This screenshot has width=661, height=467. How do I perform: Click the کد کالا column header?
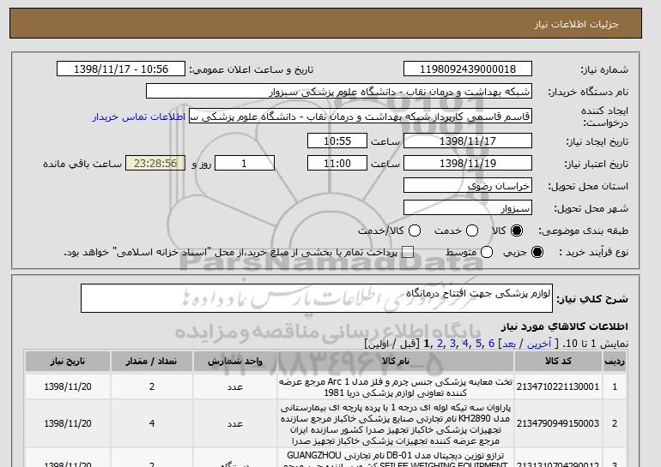[x=558, y=362]
